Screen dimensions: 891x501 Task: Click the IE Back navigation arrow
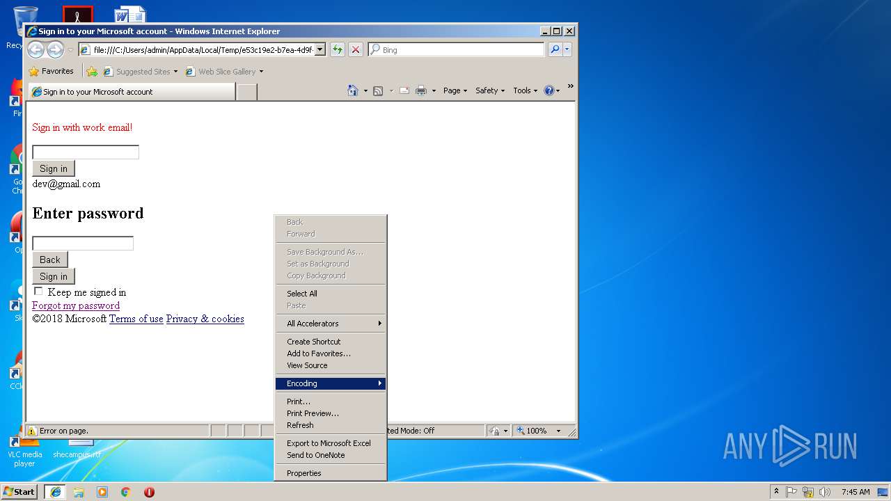click(x=36, y=49)
